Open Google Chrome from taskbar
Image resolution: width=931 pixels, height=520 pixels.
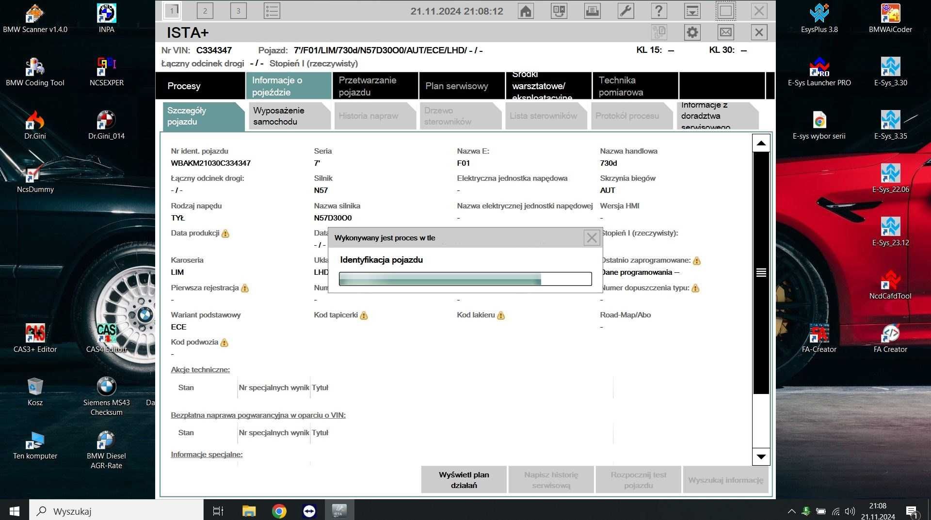[279, 511]
